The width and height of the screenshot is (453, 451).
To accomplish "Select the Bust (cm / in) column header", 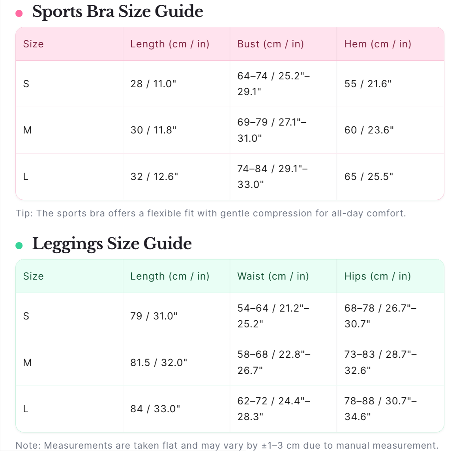I will 271,44.
